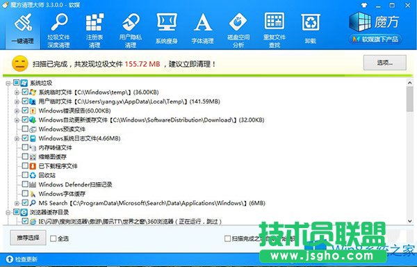Click the 检查更新 up-arrow icon
Viewport: 417px width, 267px height.
coord(10,259)
